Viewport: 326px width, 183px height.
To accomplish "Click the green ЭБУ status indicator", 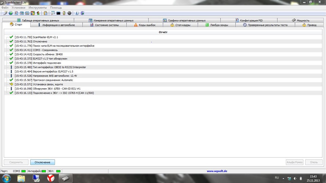I will [58, 171].
